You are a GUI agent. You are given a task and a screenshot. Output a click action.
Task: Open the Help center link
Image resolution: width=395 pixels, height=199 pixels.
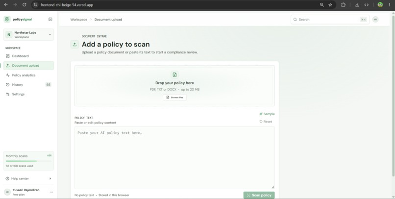tap(28, 178)
